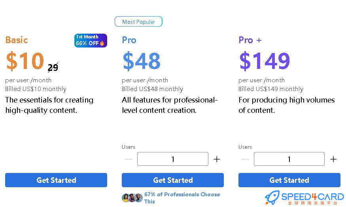Click the crossed-out 29 original price
Screen dimensions: 346x207
pyautogui.click(x=53, y=67)
